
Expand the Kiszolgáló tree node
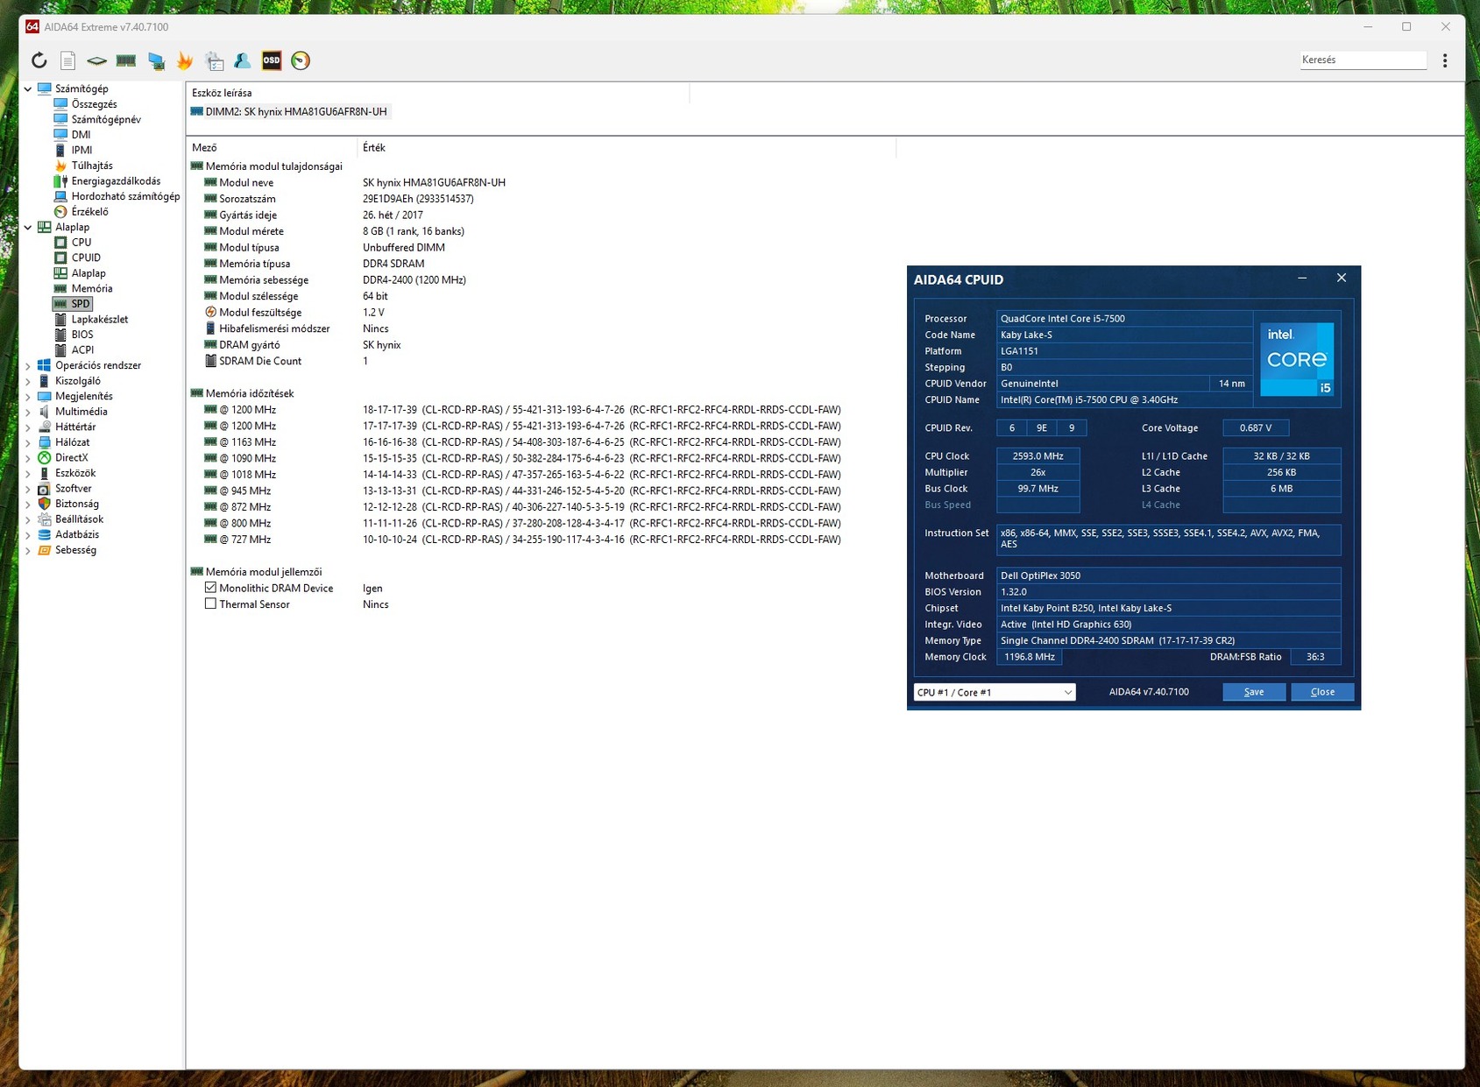click(28, 381)
